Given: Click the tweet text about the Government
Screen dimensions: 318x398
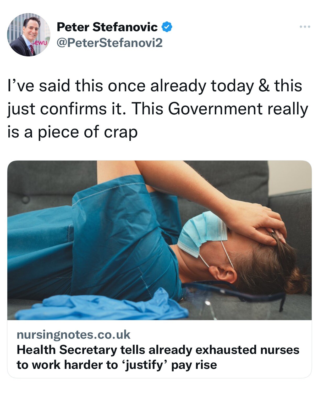Looking at the screenshot, I should pos(158,109).
